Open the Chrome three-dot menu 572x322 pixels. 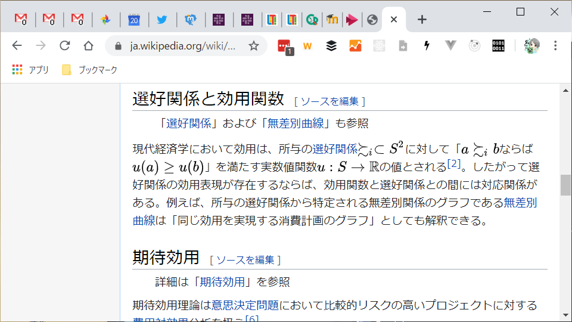(555, 46)
